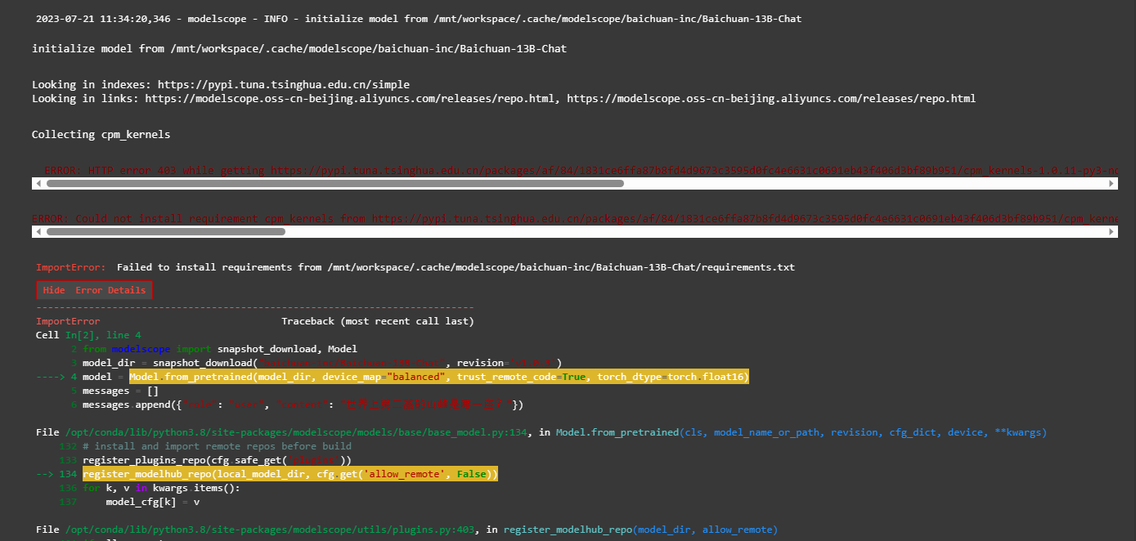Click the 'Looking in links:' output line
This screenshot has width=1136, height=541.
coord(504,99)
